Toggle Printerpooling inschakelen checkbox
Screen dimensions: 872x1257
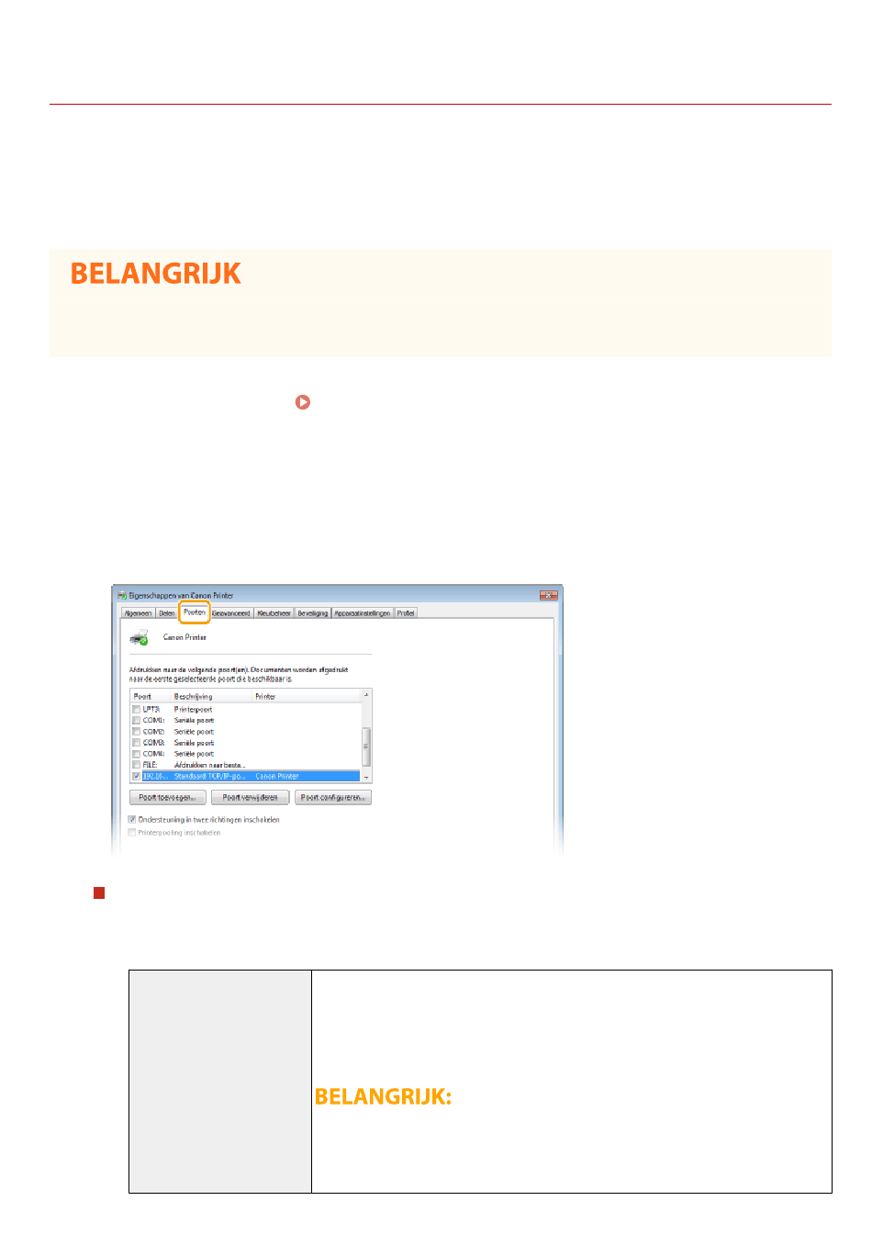pos(132,833)
